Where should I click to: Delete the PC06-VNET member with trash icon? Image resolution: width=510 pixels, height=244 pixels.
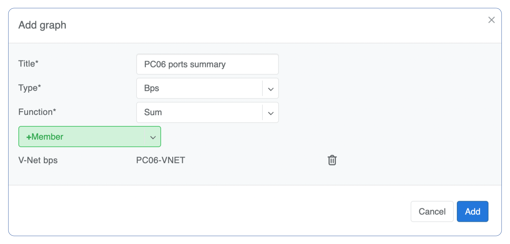coord(332,160)
